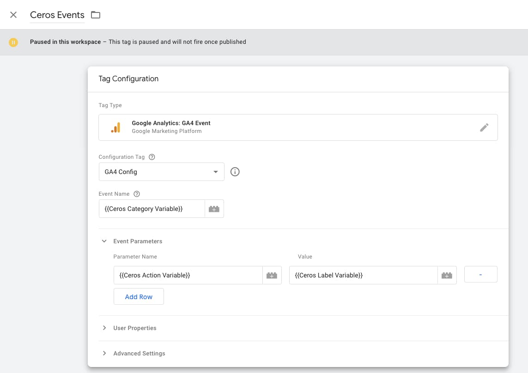The width and height of the screenshot is (528, 373).
Task: Click the Ceros Events tag name field
Action: (57, 15)
